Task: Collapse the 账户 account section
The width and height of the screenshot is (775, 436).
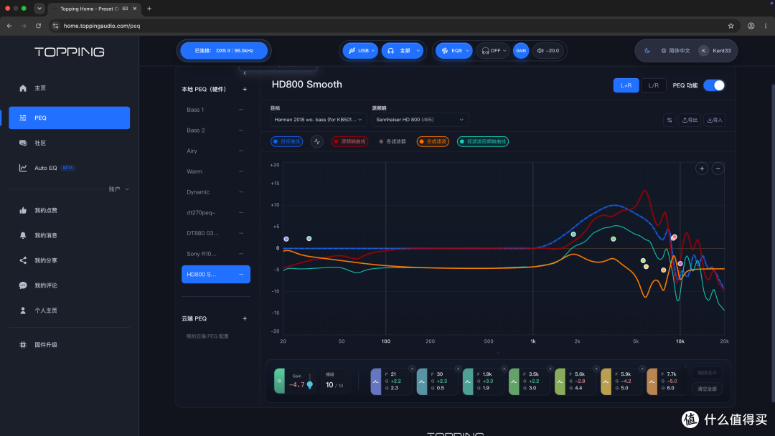Action: 119,189
